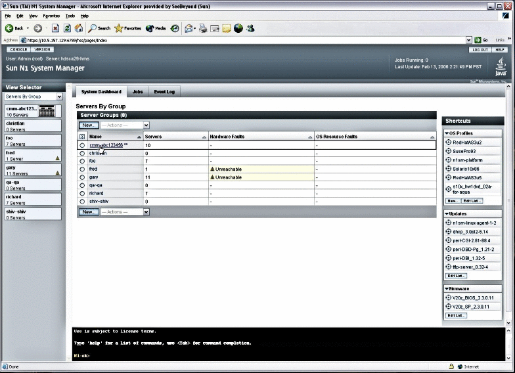Open bottom Actions dropdown
515x373 pixels.
(x=125, y=211)
